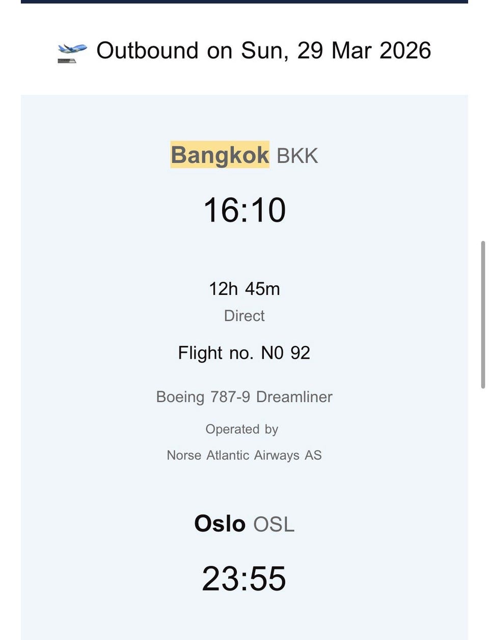Click the 2026 year in heading
The image size is (489, 640).
coord(405,51)
